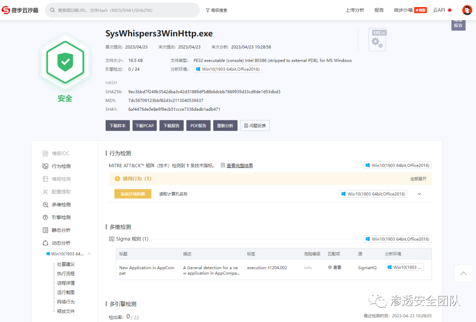Image resolution: width=476 pixels, height=322 pixels.
Task: Focus the URL or hash search field
Action: 123,10
